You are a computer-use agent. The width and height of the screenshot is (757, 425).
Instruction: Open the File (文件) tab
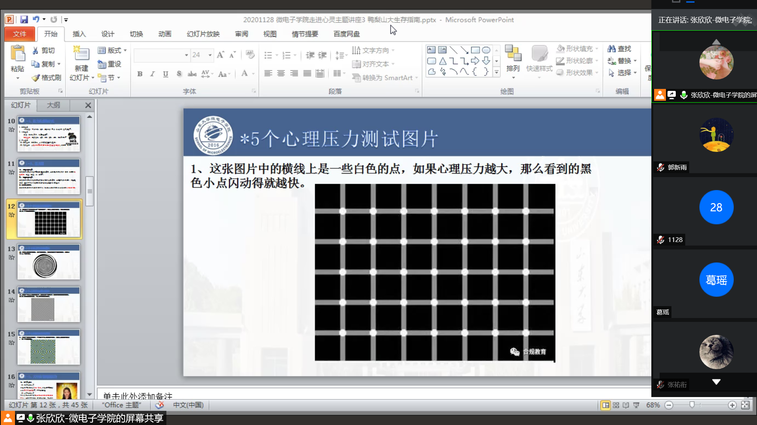click(x=20, y=34)
